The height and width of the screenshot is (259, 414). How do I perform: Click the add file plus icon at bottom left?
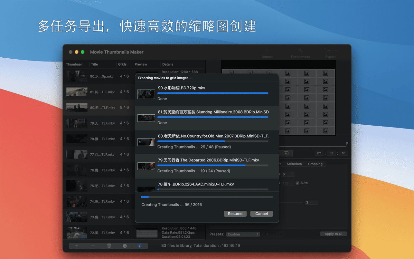coord(77,246)
